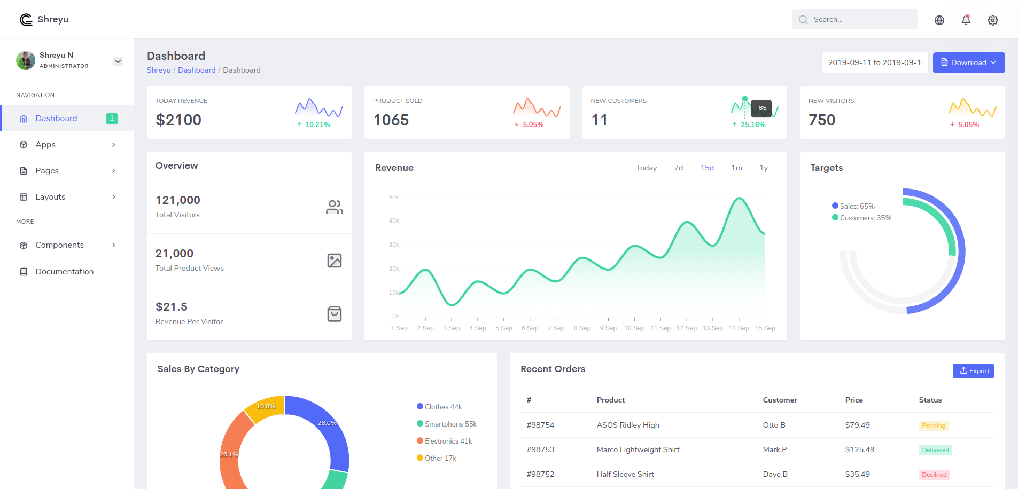Click the blue Dashboard breadcrumb link

tap(197, 70)
